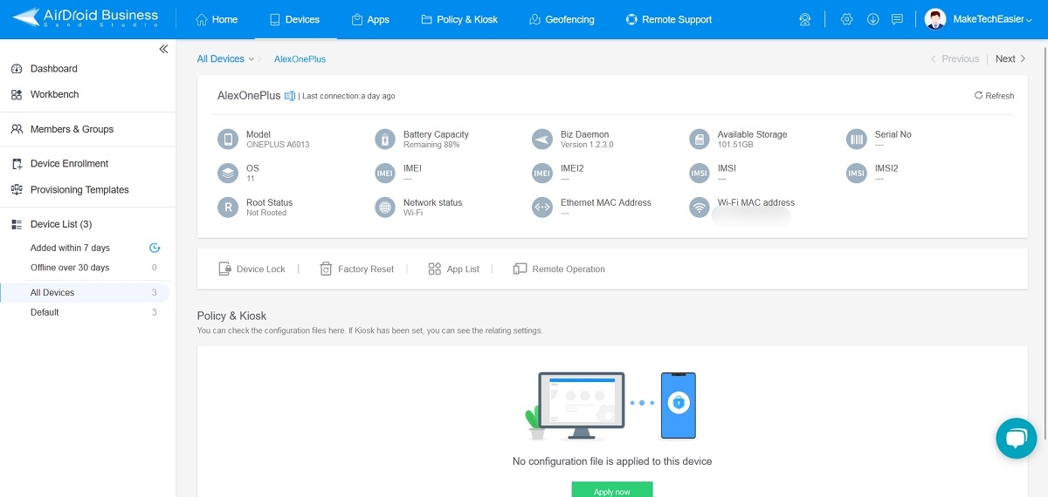The width and height of the screenshot is (1048, 497).
Task: Select Added within 7 days filter
Action: (x=70, y=248)
